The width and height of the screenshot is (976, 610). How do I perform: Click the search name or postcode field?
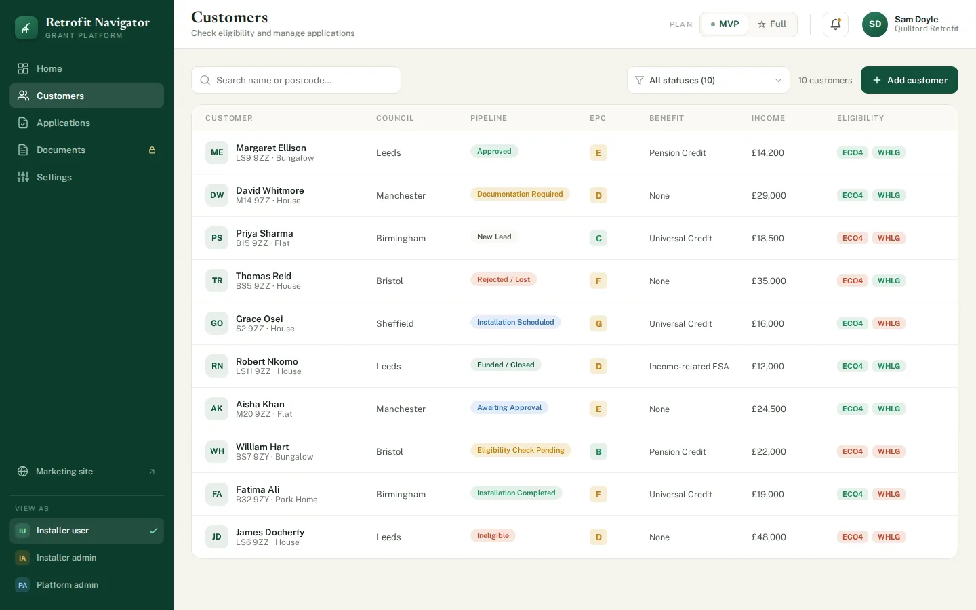coord(296,80)
